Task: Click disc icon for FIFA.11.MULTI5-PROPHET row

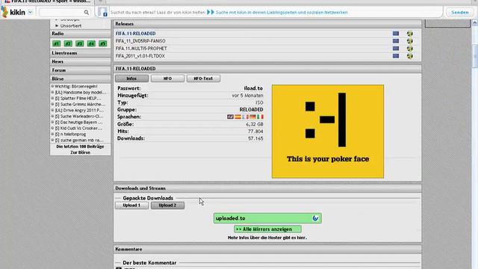Action: click(410, 49)
